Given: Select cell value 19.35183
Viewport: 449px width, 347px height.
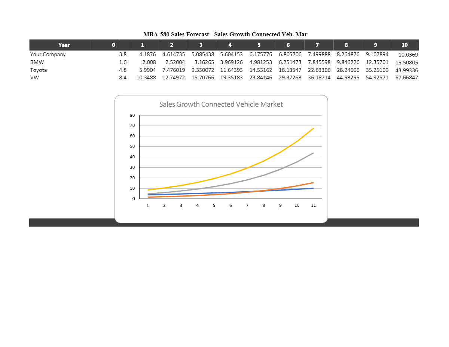Looking at the screenshot, I should point(232,77).
